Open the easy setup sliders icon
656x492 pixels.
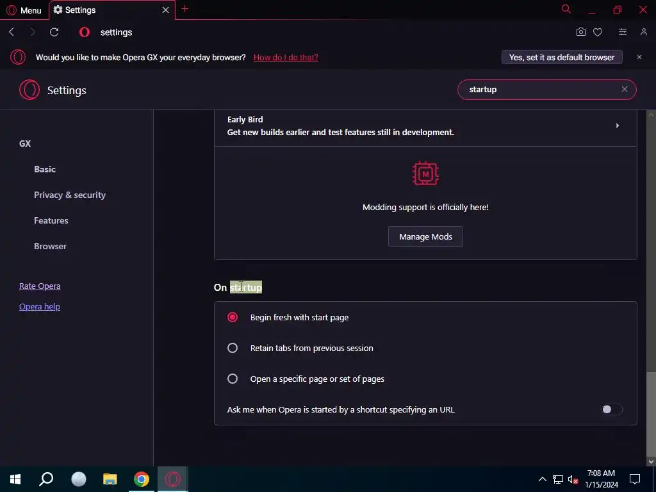point(623,32)
